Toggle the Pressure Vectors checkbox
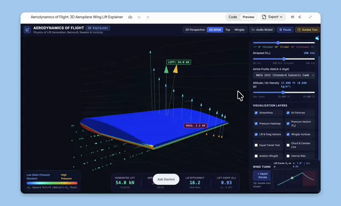341x206 pixels. [288, 124]
